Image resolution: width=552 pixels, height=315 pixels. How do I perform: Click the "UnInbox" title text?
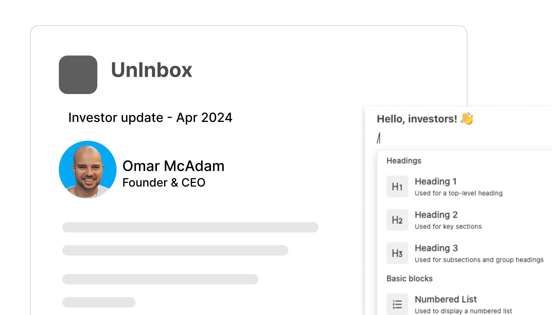[x=151, y=70]
